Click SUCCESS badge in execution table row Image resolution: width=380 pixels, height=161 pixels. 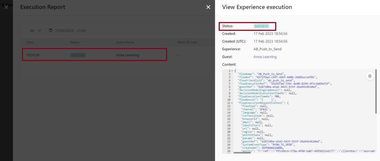tap(78, 55)
